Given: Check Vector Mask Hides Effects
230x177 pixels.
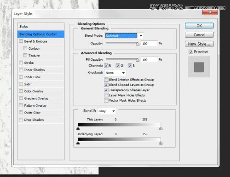Looking at the screenshot, I should (x=106, y=100).
